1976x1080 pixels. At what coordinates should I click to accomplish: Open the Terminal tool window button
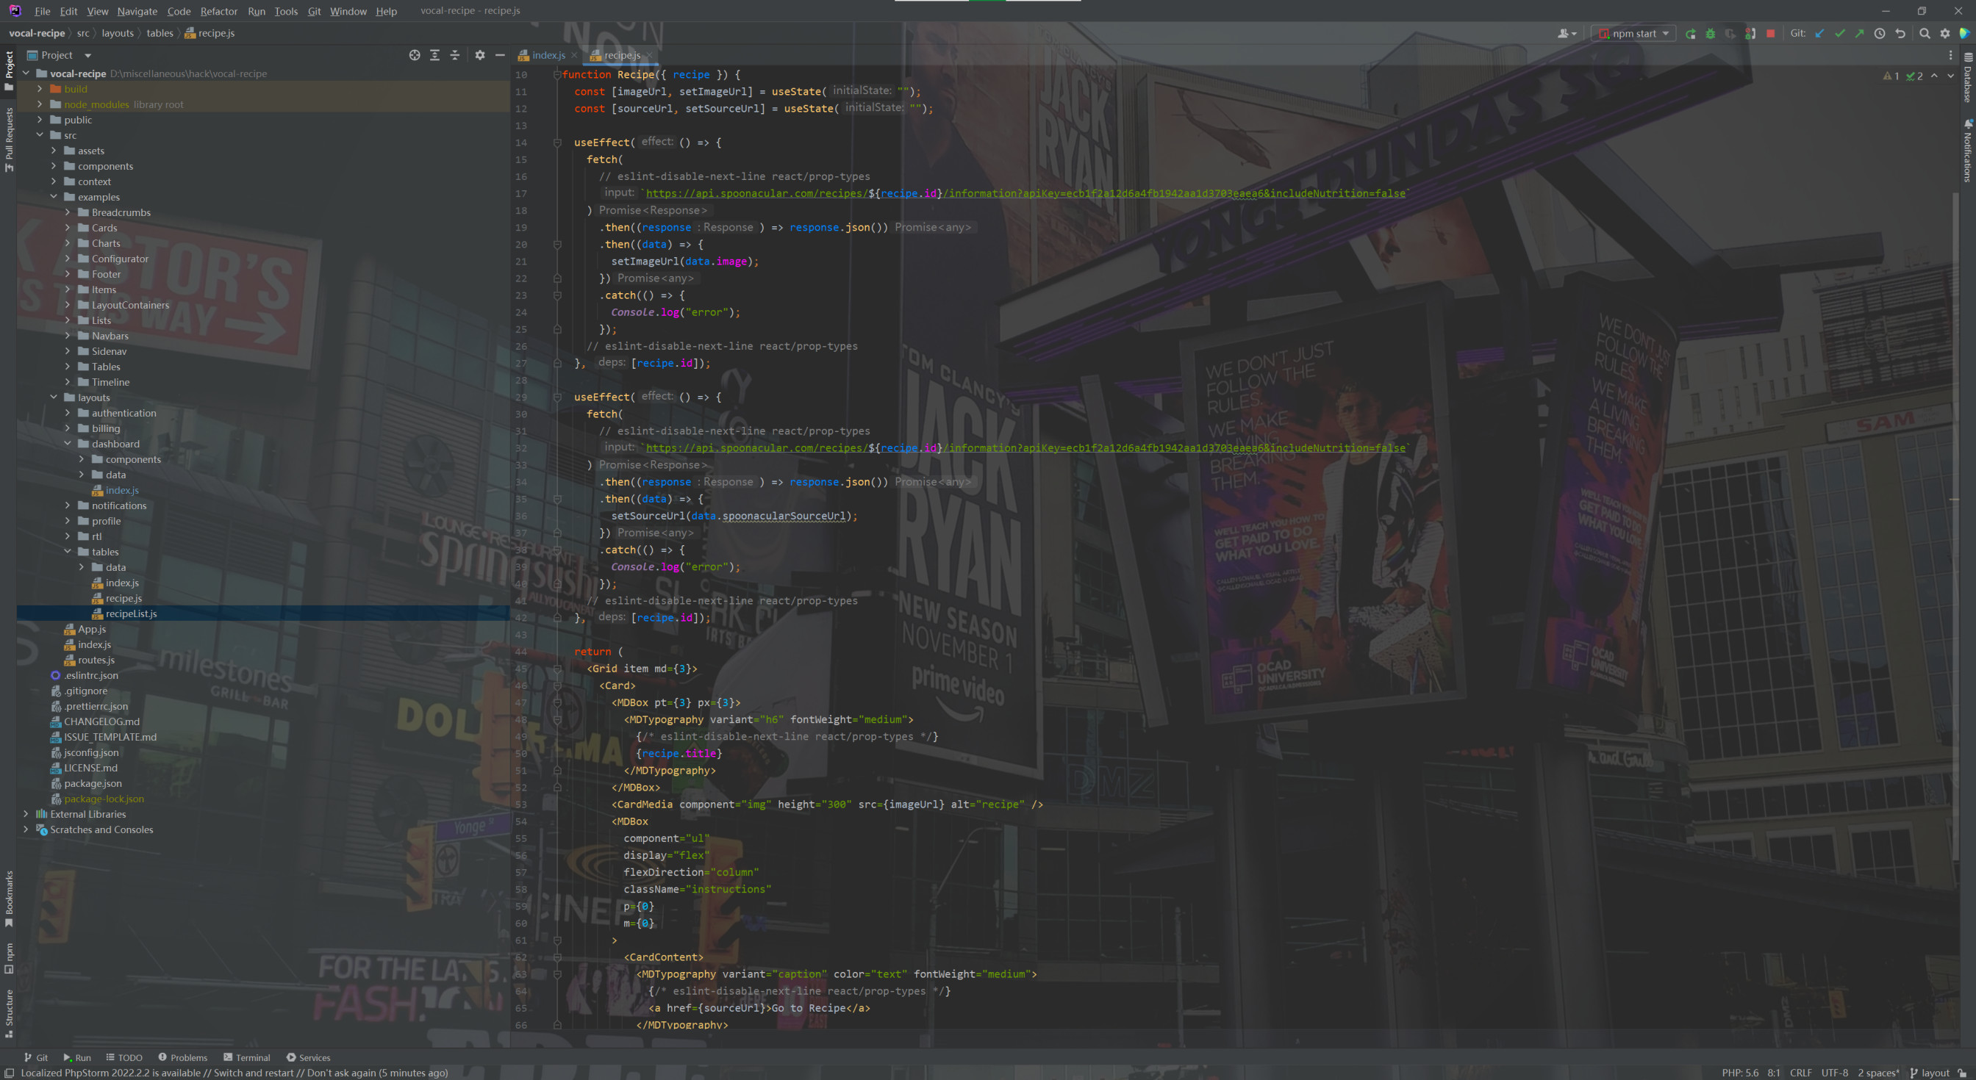point(246,1057)
